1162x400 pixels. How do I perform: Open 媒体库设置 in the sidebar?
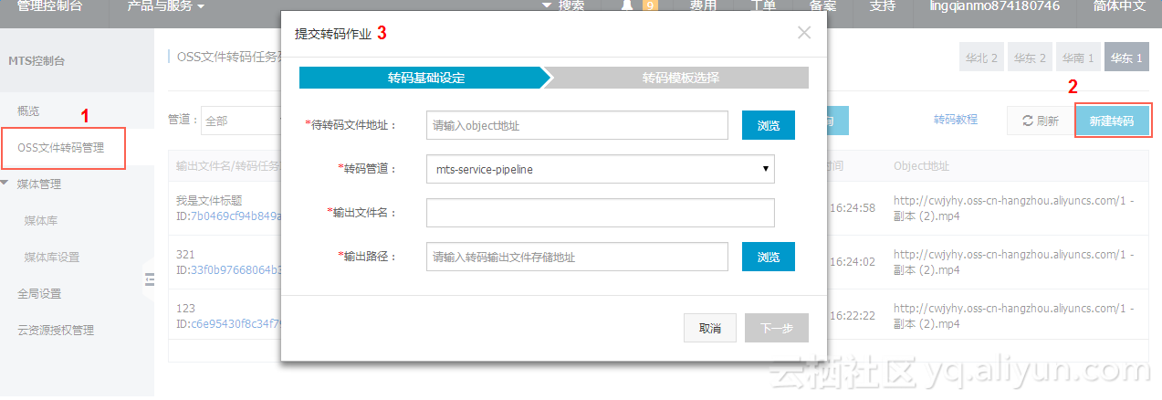pos(52,258)
